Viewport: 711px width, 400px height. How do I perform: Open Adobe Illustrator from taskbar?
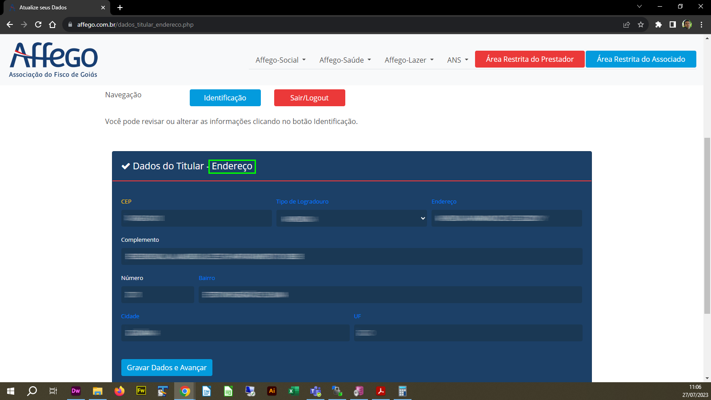[272, 391]
